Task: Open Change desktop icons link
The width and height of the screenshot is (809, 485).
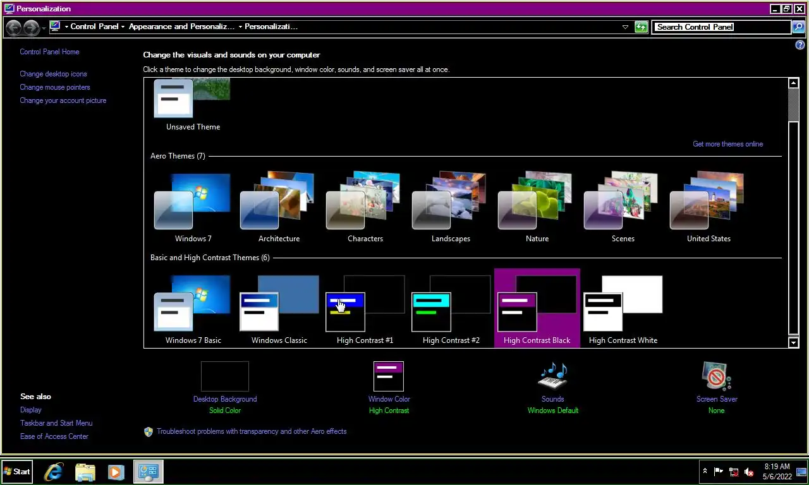Action: (x=53, y=74)
